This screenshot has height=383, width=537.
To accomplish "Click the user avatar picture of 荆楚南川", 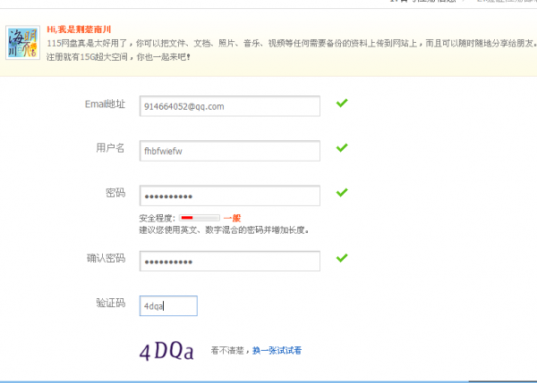I will click(22, 43).
